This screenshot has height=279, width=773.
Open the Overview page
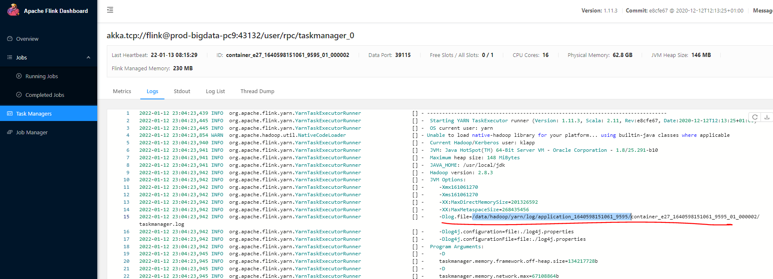[49, 39]
